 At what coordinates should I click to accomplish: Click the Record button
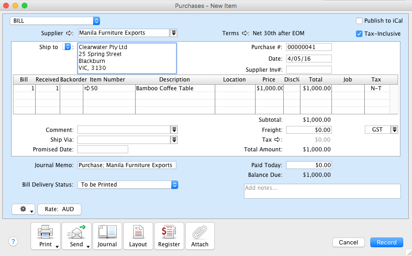pyautogui.click(x=387, y=242)
